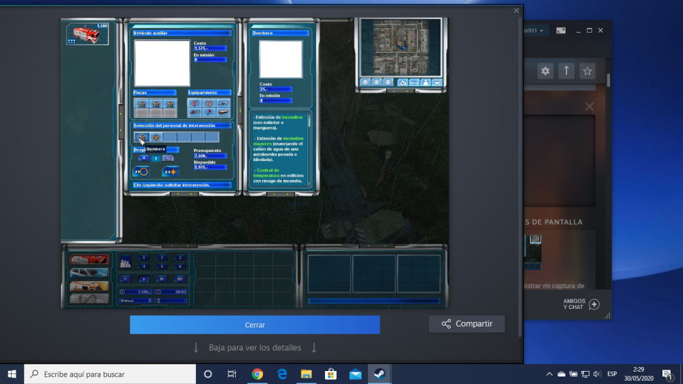Click the Steam window vertical scrollbar
The image size is (683, 384).
click(608, 80)
